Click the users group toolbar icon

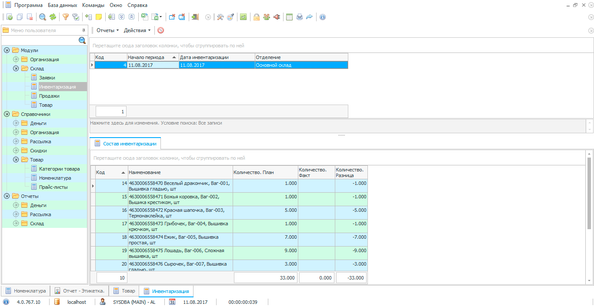267,17
